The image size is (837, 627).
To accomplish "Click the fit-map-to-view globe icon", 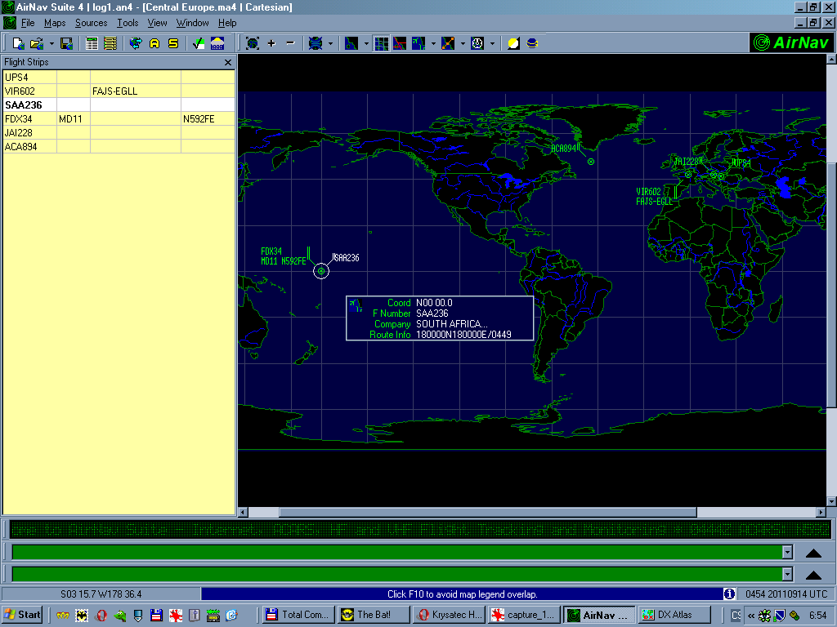I will click(253, 43).
